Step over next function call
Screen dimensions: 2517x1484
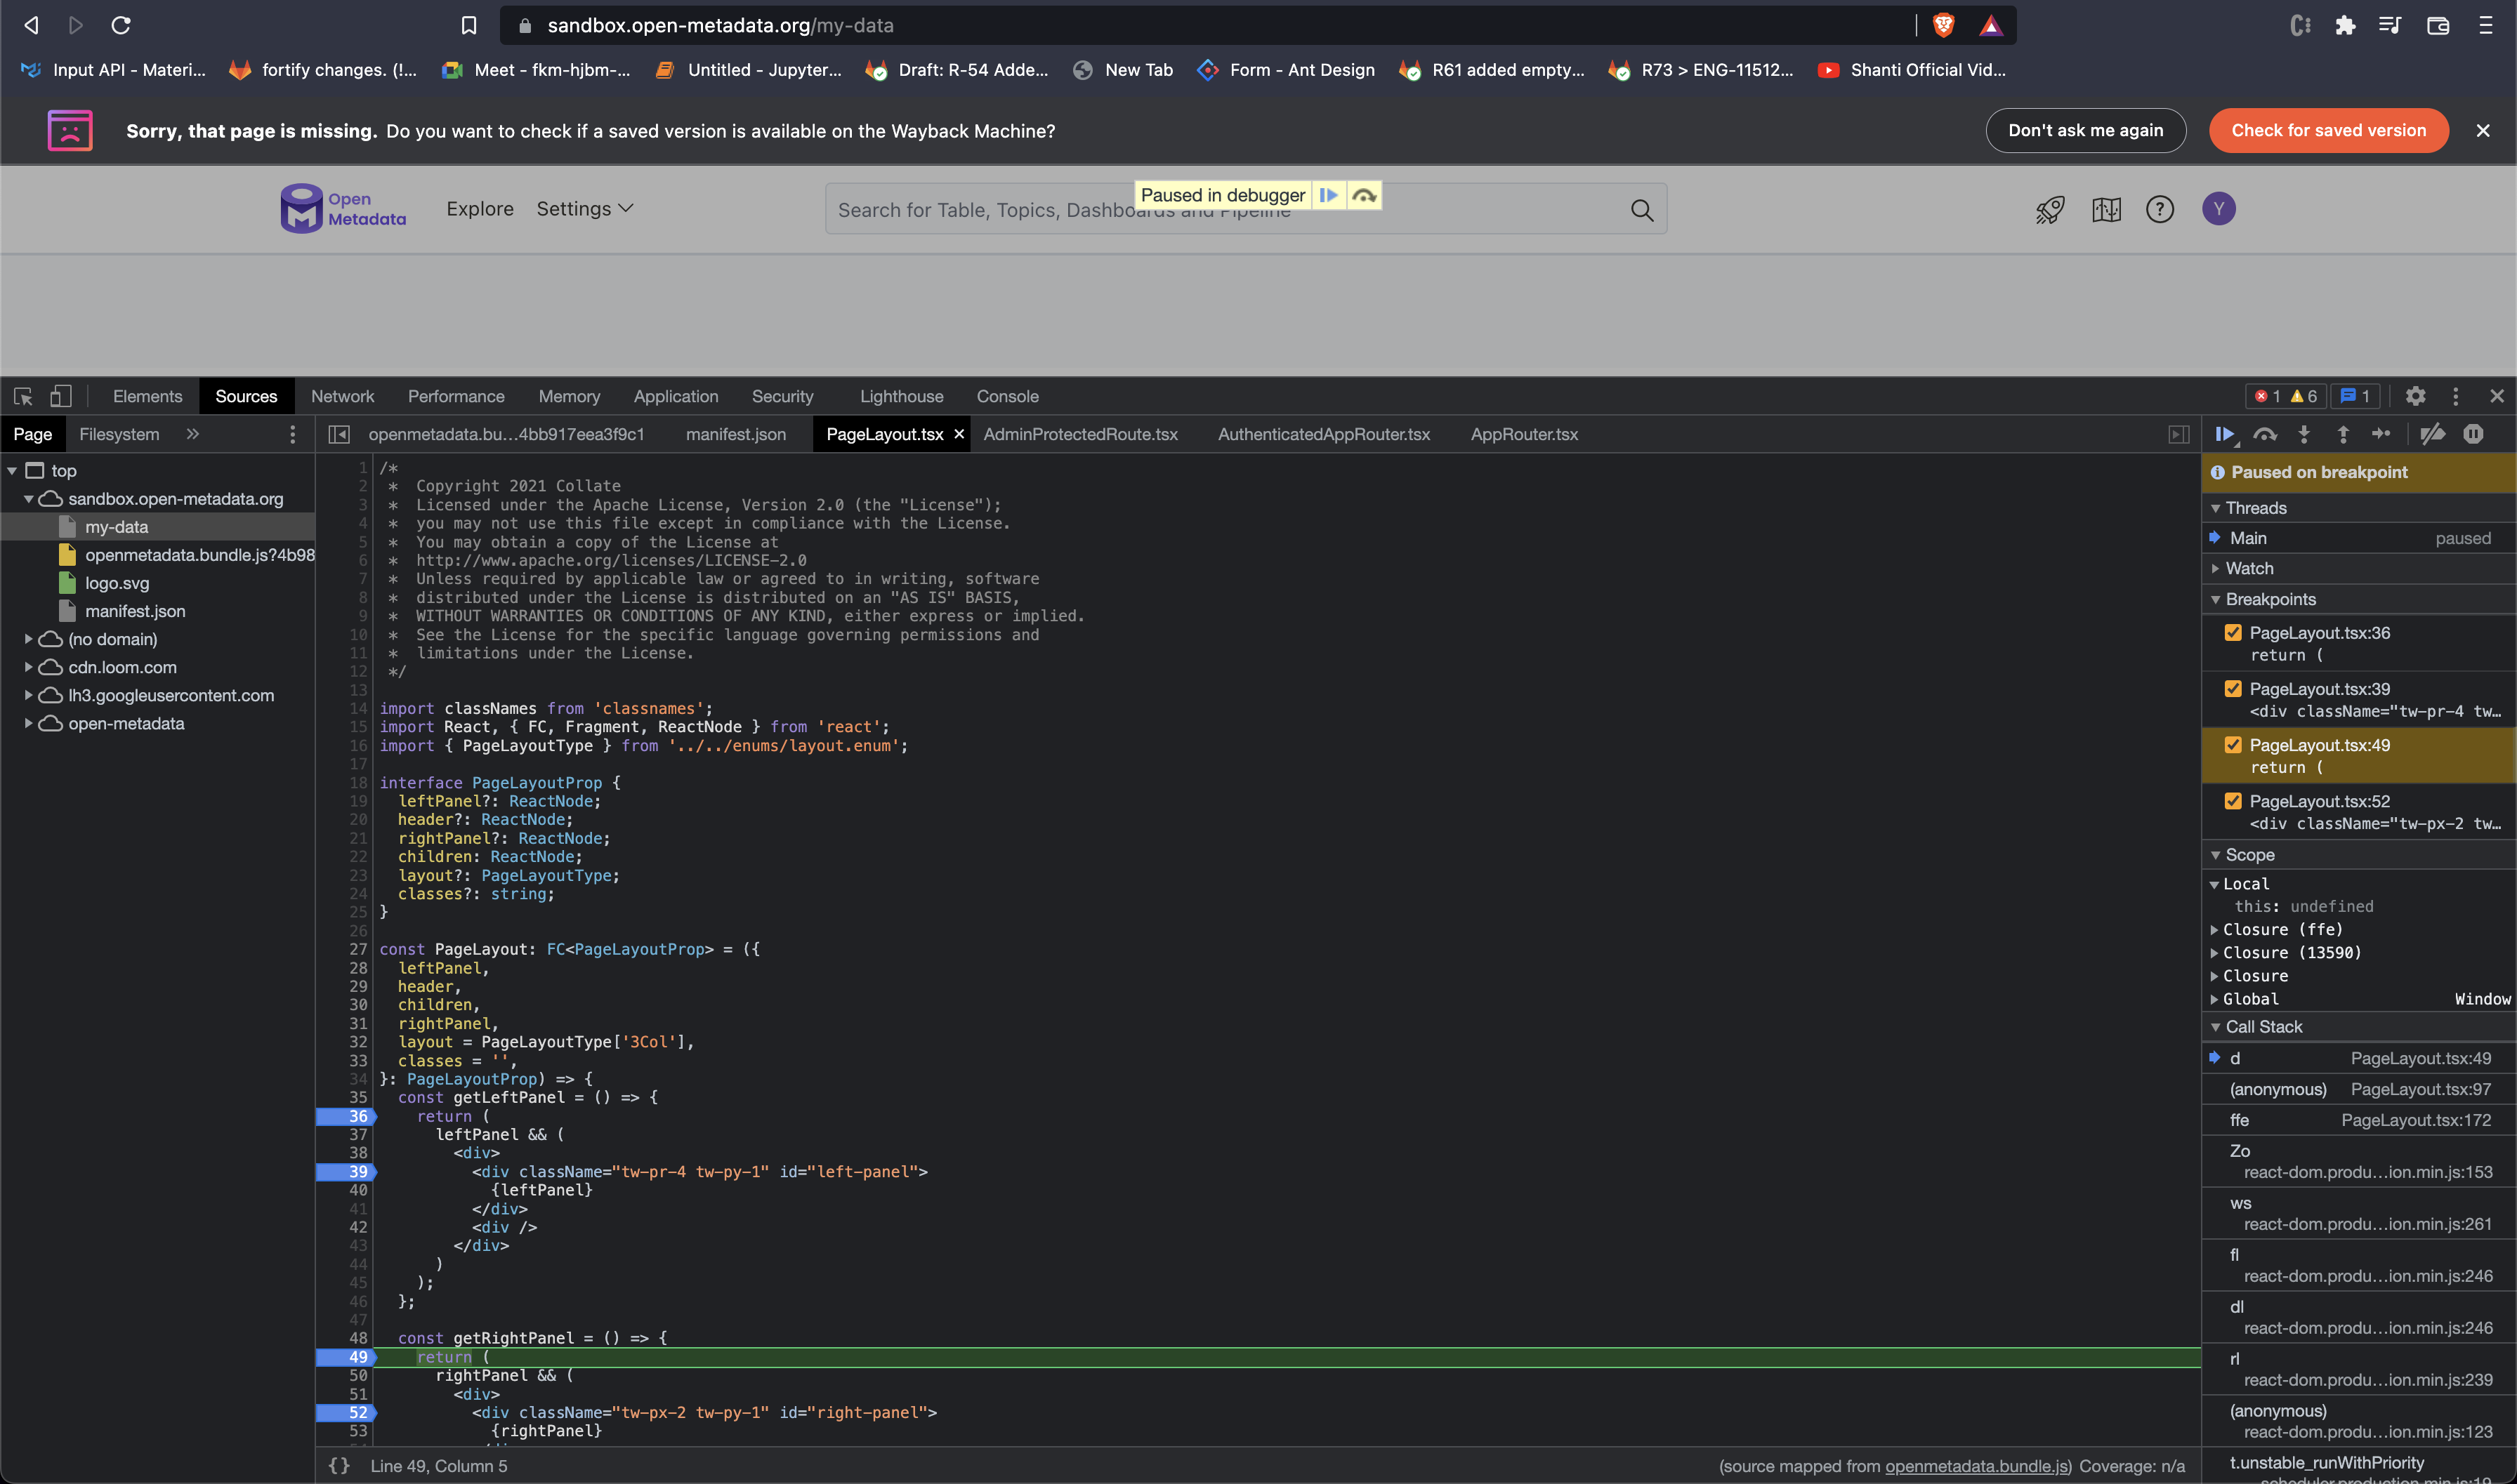[2265, 434]
